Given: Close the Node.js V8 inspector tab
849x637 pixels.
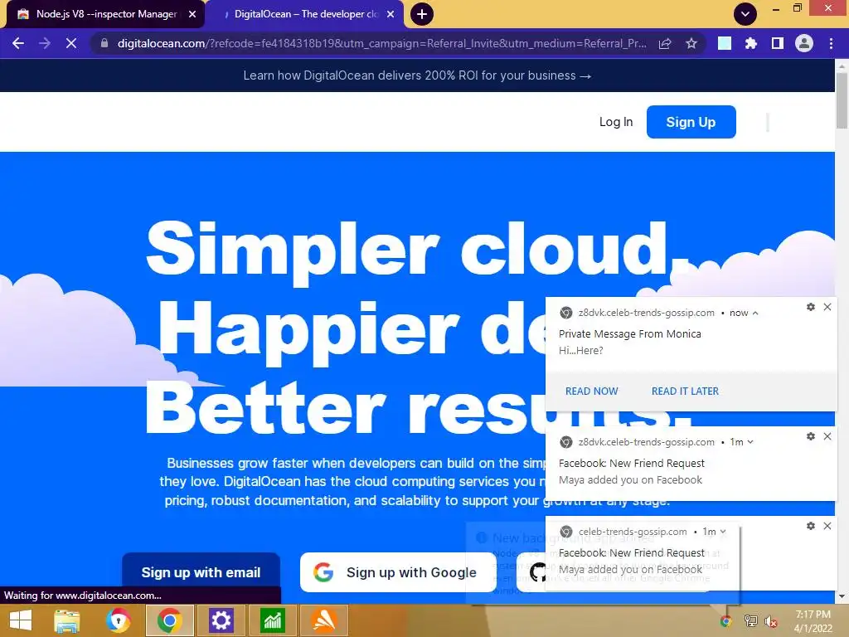Looking at the screenshot, I should (192, 14).
